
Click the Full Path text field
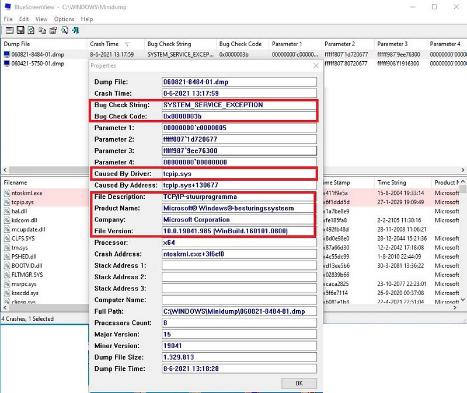239,311
